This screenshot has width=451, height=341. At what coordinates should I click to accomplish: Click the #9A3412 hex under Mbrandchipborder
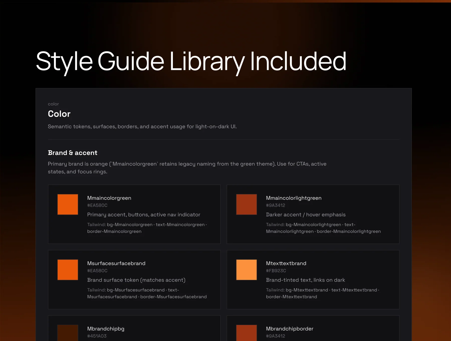pyautogui.click(x=276, y=336)
